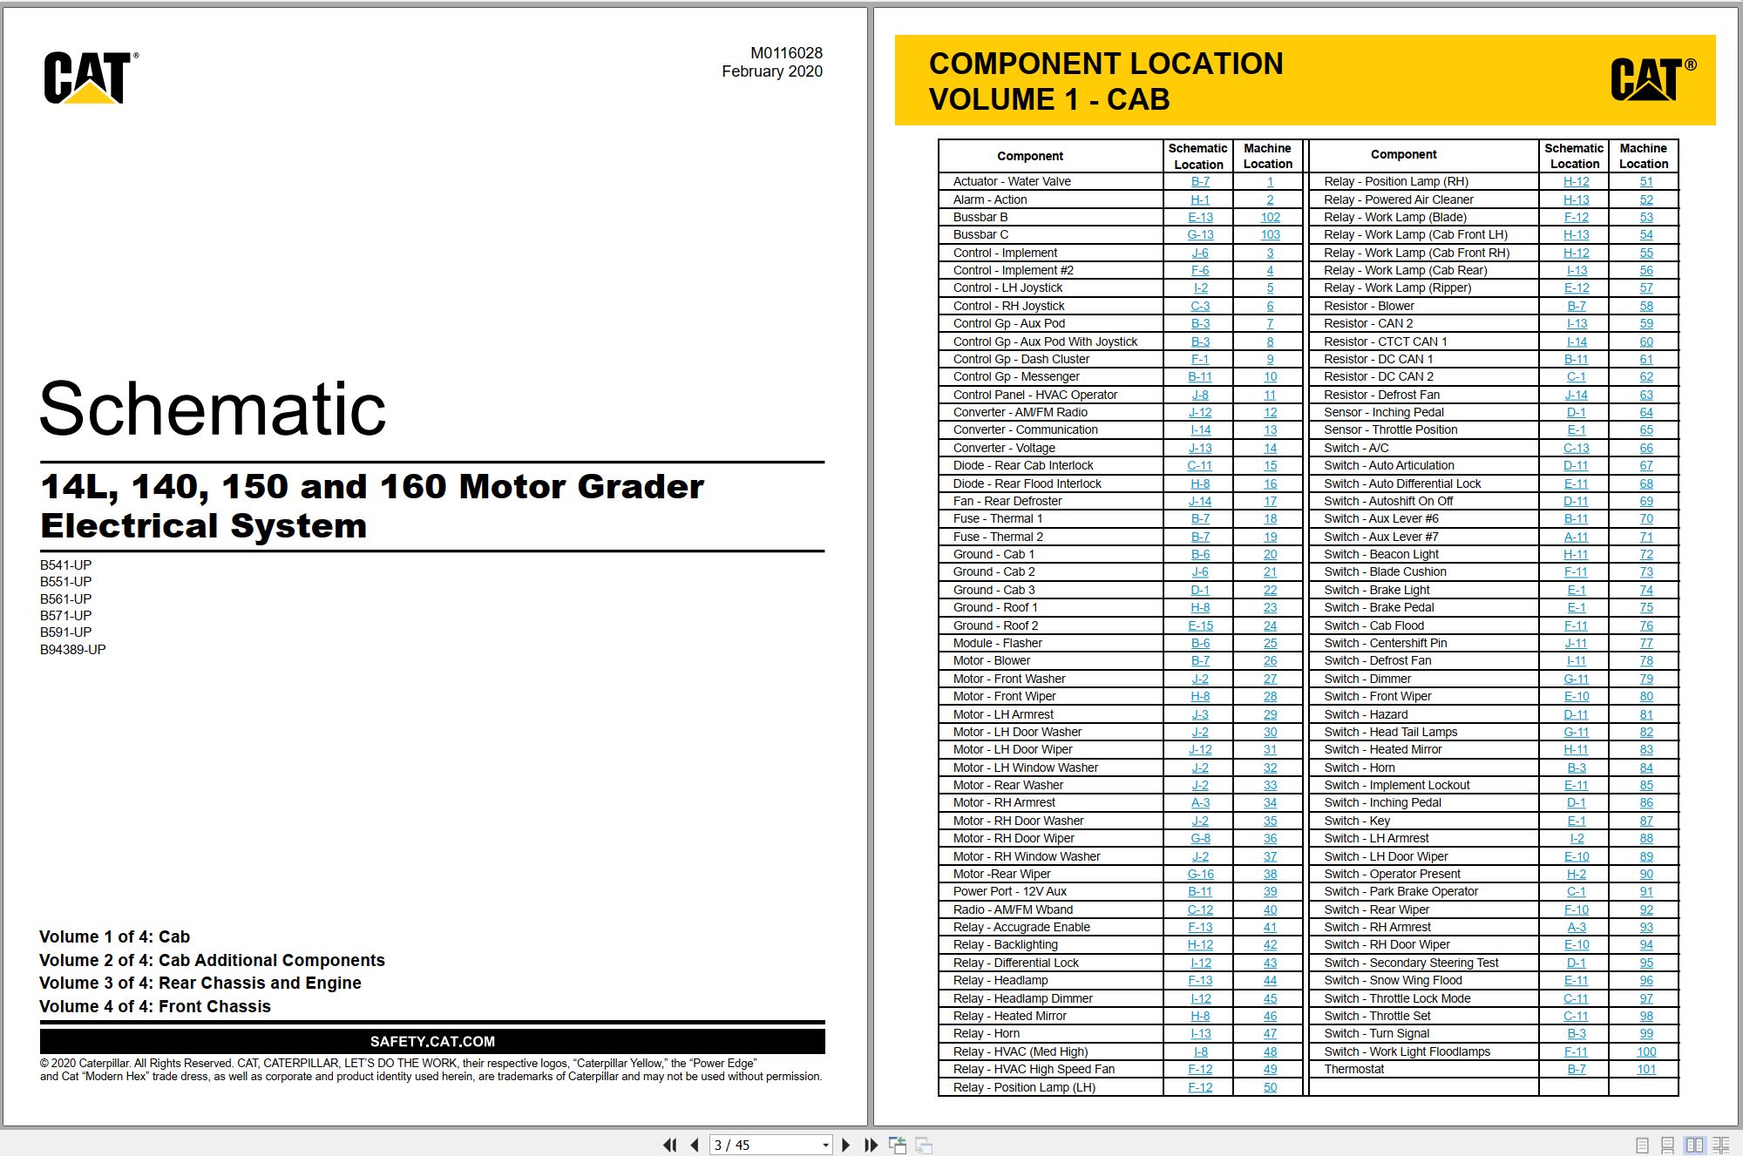Open machine location 5 for Control LH Joystick

[1270, 287]
